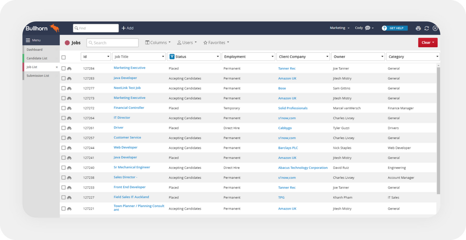Screen dimensions: 466x240
Task: Click the Jobs Search input field
Action: [113, 43]
